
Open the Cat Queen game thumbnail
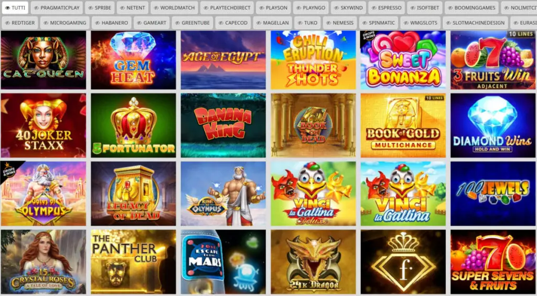pos(43,60)
